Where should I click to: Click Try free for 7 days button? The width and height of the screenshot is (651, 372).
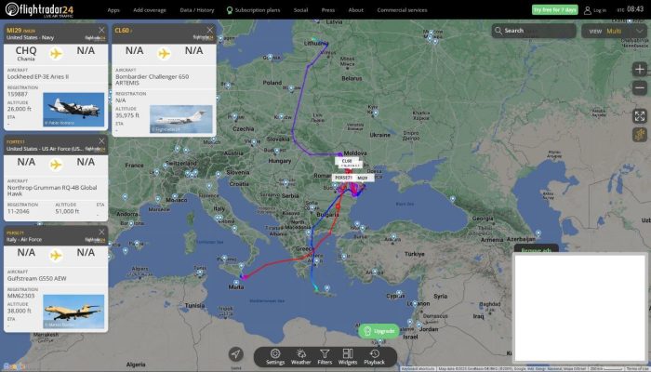point(554,9)
